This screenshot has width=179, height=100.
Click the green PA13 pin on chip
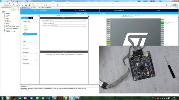[x=162, y=23]
